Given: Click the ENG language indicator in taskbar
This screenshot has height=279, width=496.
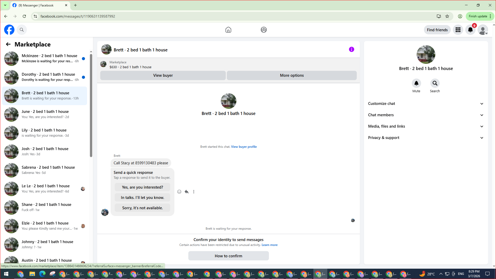Looking at the screenshot, I should (461, 274).
